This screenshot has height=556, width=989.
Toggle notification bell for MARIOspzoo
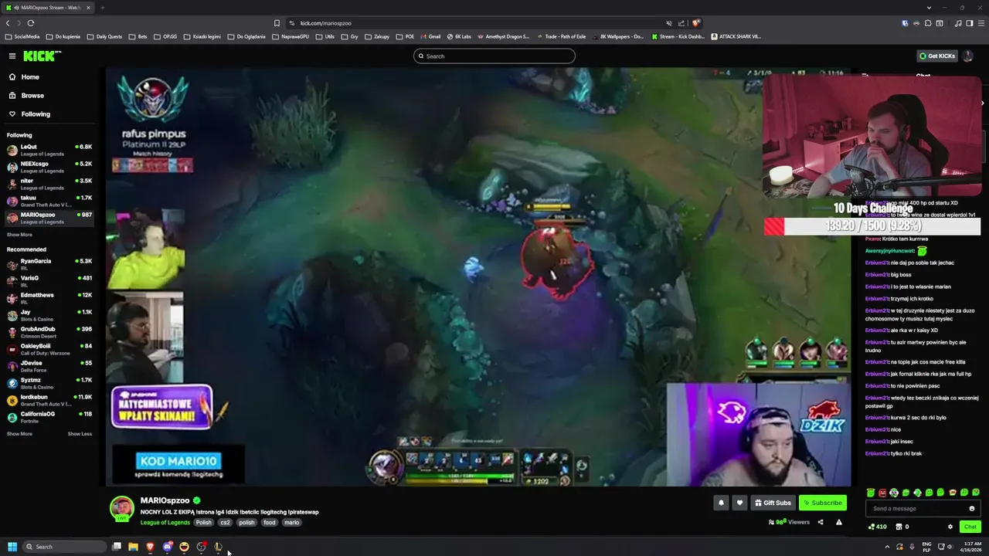(721, 503)
